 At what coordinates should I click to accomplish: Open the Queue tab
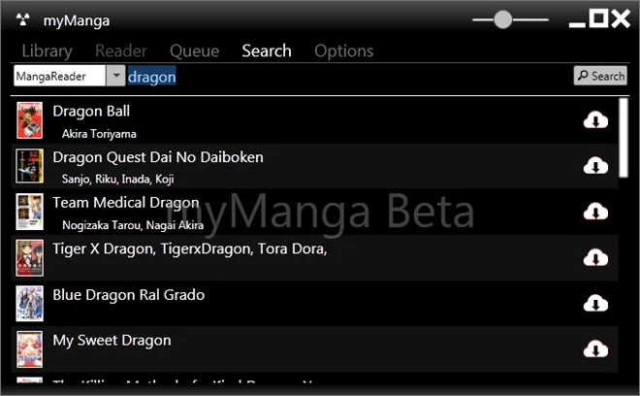click(194, 51)
